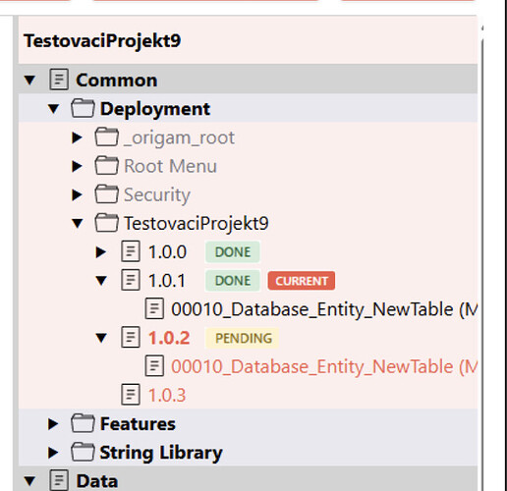Viewport: 507px width, 491px height.
Task: Click the Deployment folder icon
Action: (x=83, y=108)
